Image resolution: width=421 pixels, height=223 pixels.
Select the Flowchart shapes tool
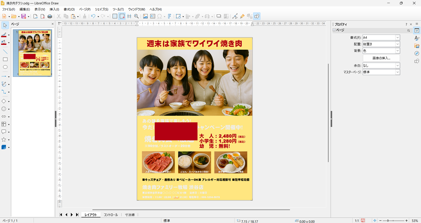[4, 124]
